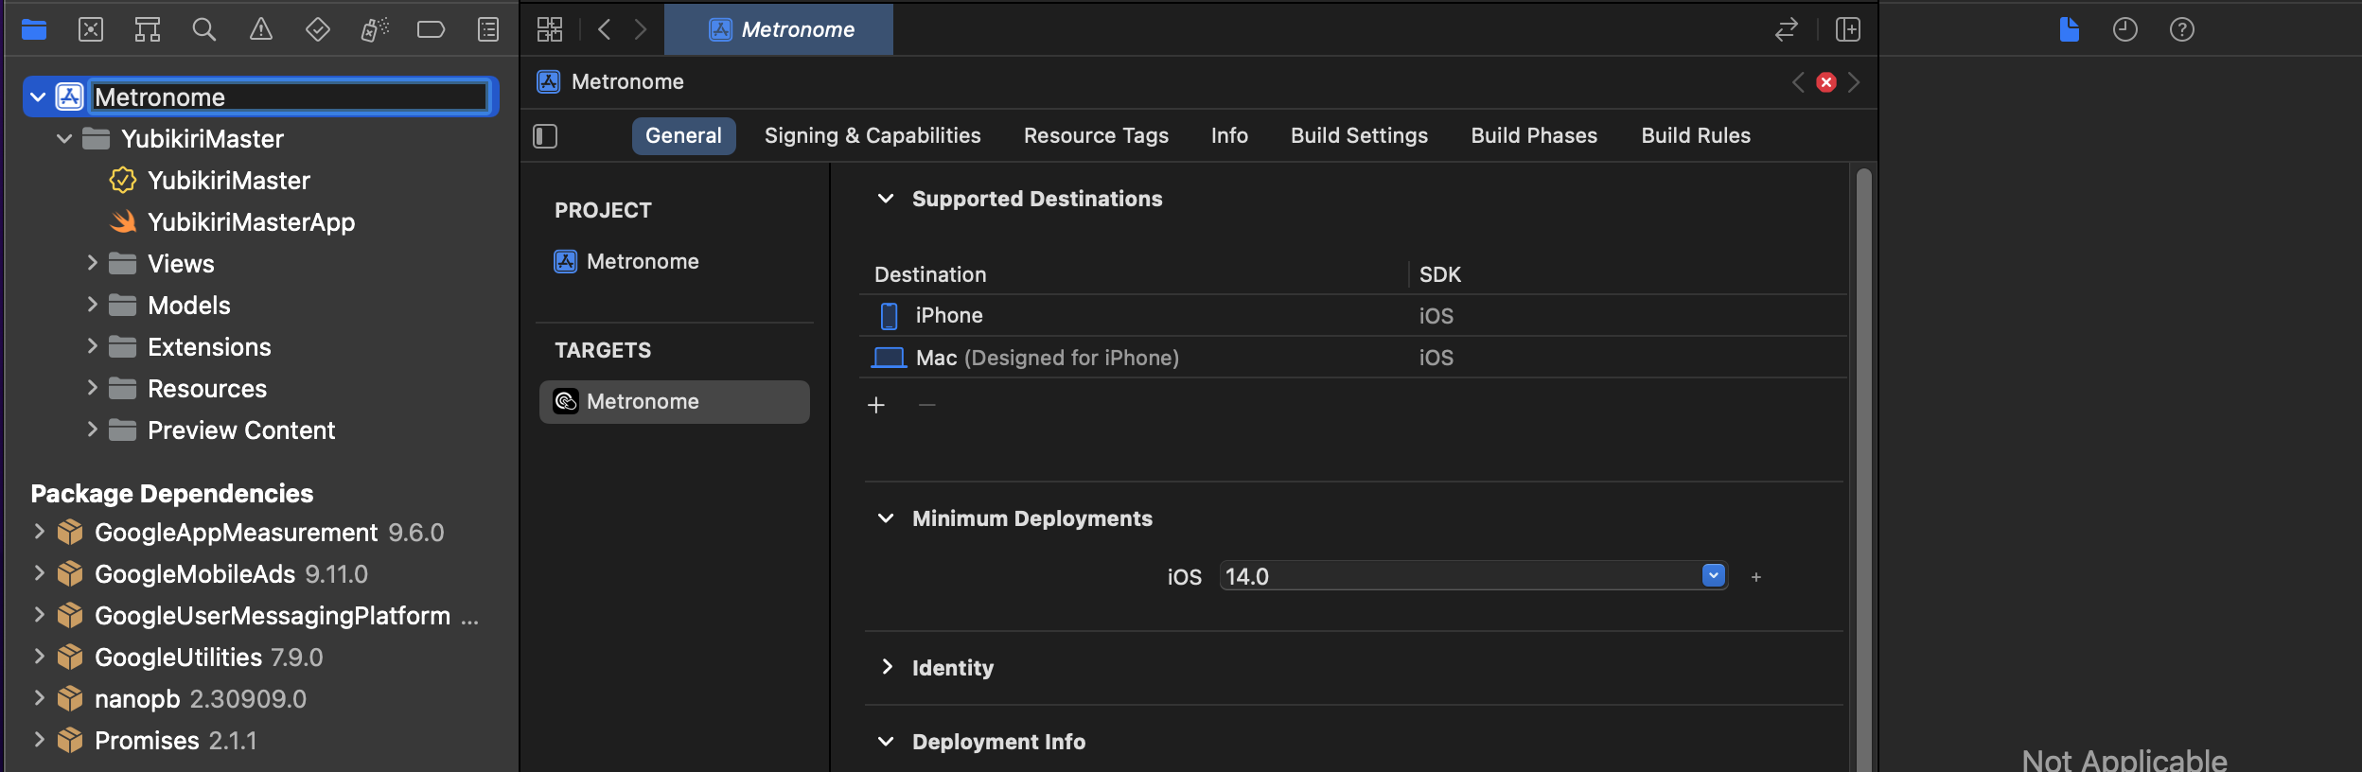
Task: Open the Debug navigator spray icon
Action: click(x=375, y=29)
